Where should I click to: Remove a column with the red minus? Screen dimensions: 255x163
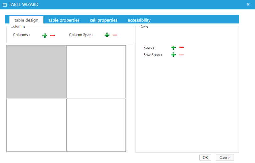tap(53, 35)
